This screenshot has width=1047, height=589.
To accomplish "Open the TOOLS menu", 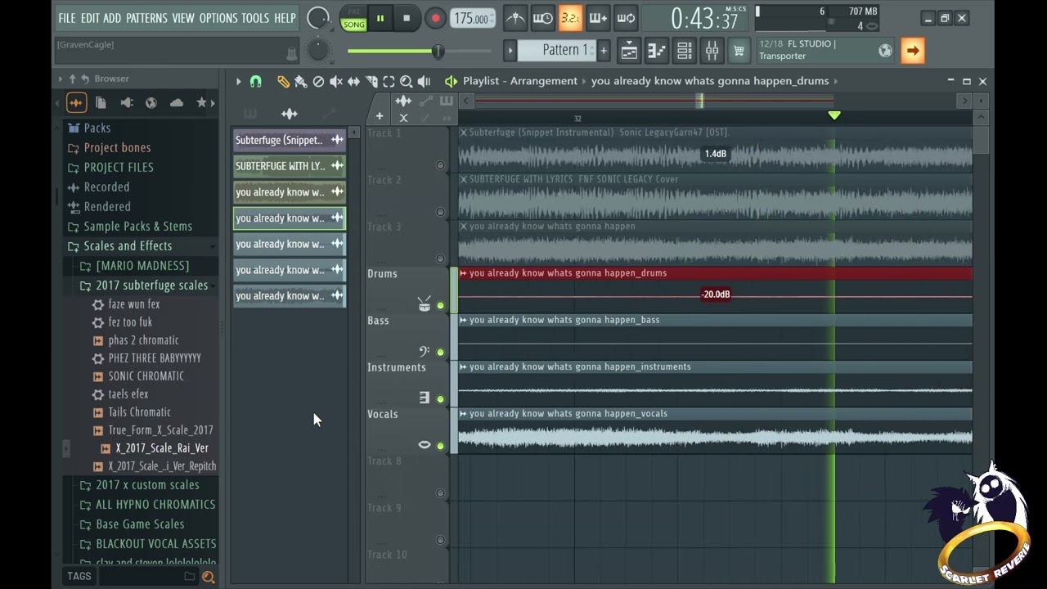I will 255,18.
